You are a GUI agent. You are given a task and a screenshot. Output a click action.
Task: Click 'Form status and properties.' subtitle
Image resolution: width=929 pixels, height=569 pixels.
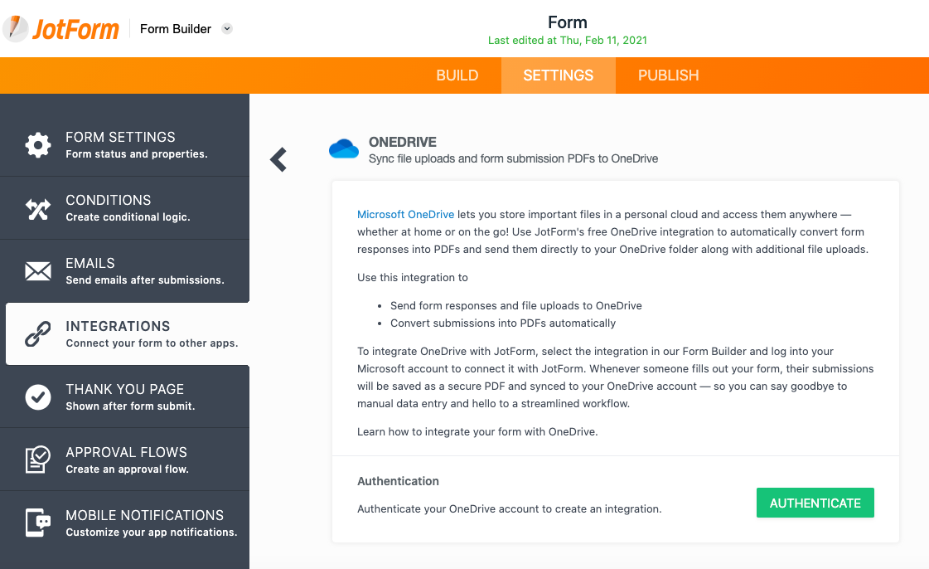click(137, 154)
